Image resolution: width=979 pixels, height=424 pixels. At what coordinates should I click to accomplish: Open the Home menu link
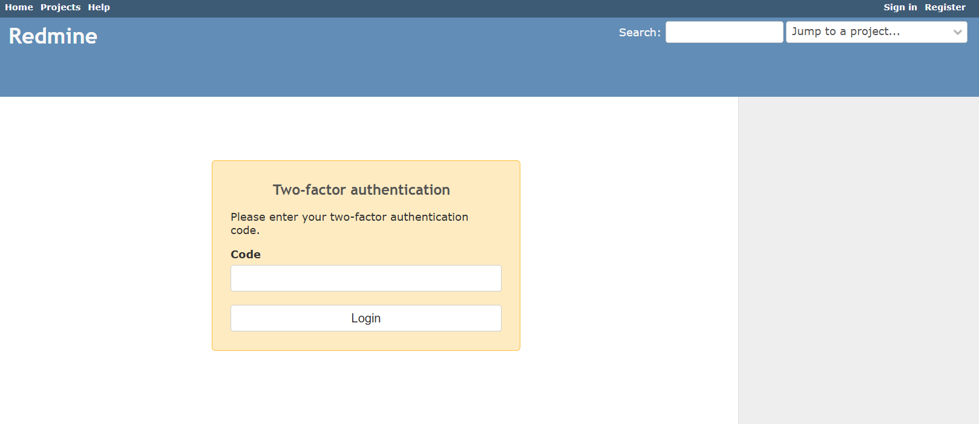[19, 7]
